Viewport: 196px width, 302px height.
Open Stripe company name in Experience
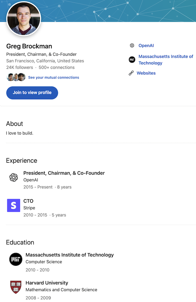pos(29,208)
